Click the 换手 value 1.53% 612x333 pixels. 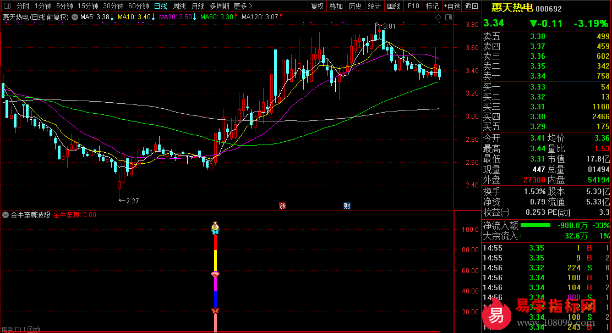coord(534,192)
